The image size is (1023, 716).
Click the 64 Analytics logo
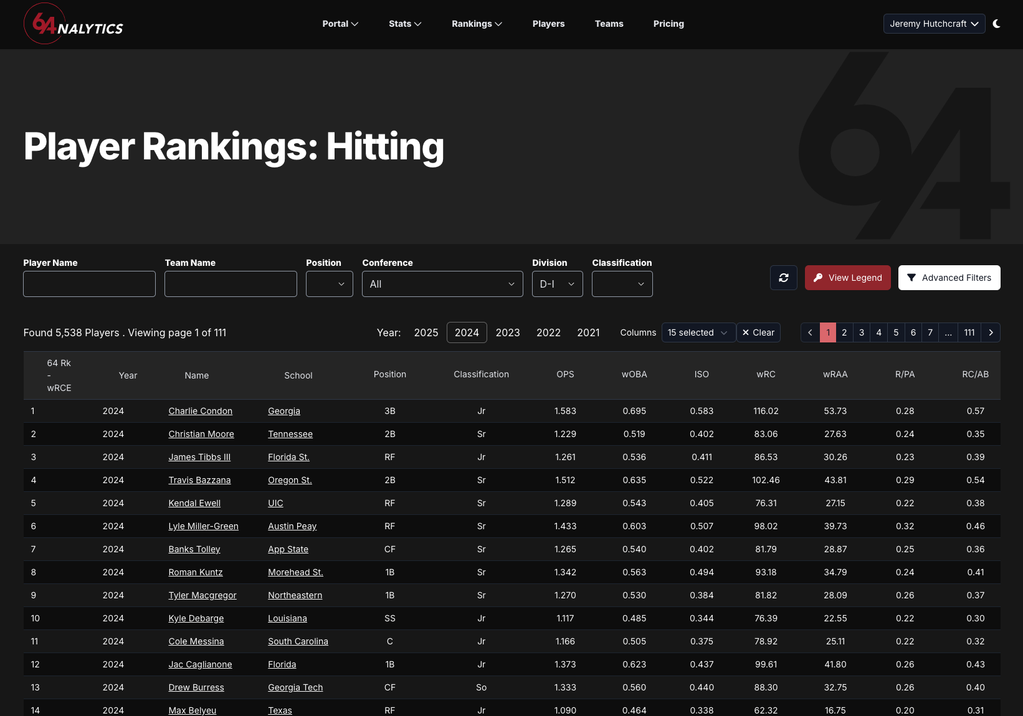[x=72, y=24]
